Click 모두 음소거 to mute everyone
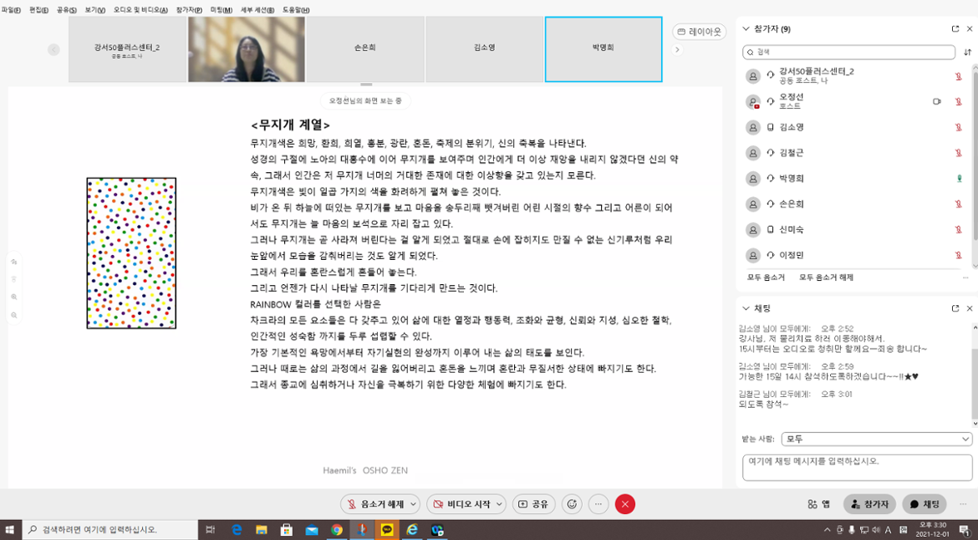This screenshot has width=978, height=540. [x=766, y=278]
